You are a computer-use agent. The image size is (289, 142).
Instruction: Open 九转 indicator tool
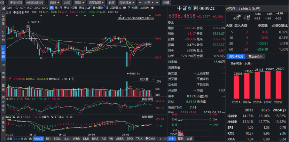point(88,8)
